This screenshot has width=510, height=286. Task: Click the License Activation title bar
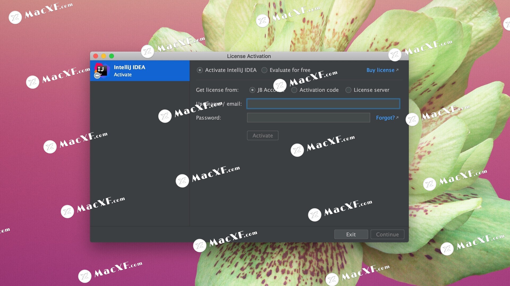pos(249,56)
